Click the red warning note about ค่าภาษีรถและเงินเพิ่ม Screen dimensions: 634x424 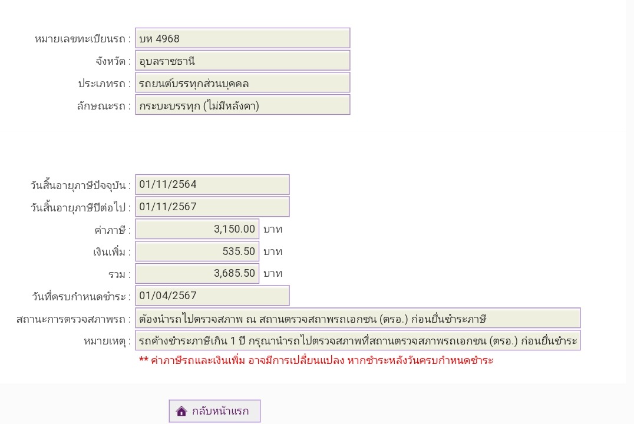tap(316, 360)
